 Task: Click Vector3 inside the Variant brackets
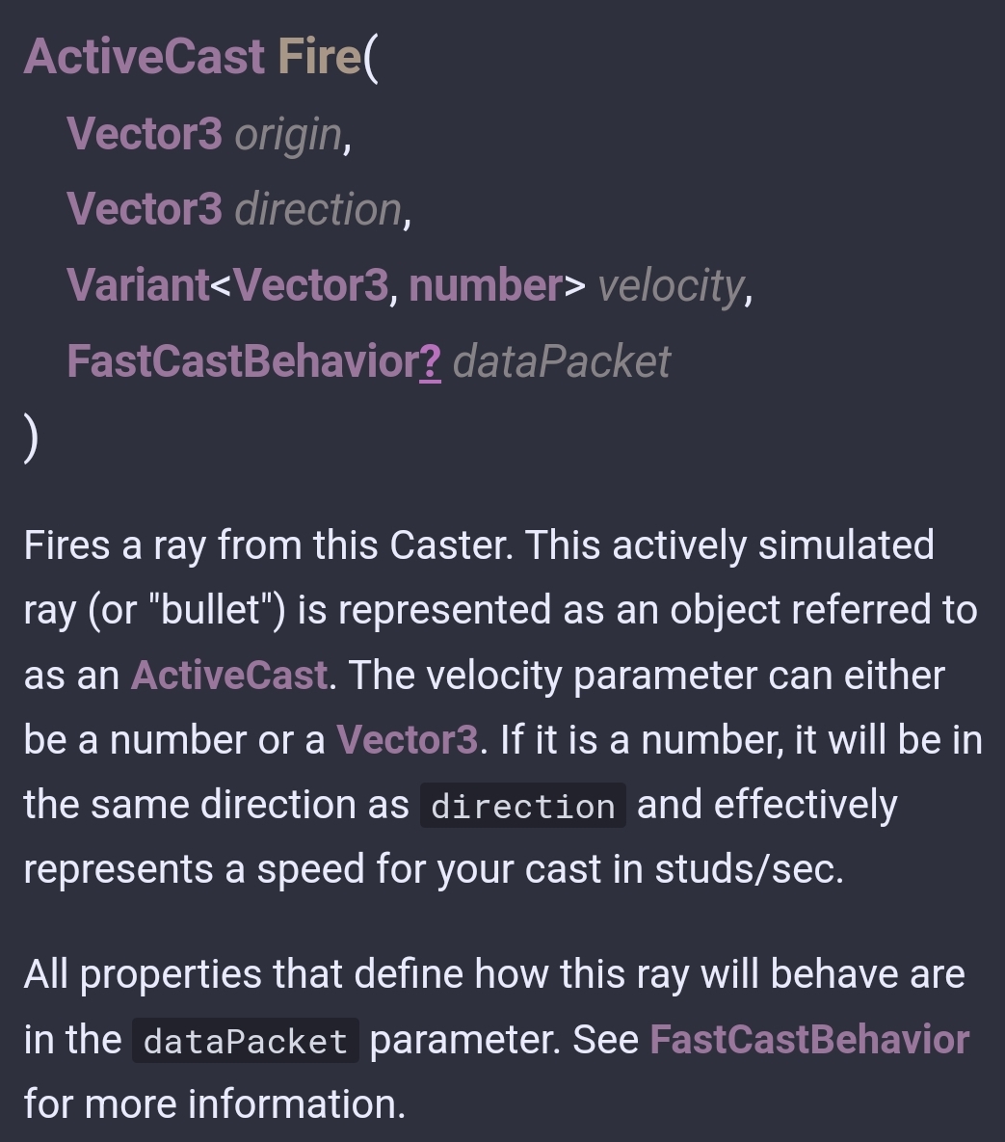310,285
